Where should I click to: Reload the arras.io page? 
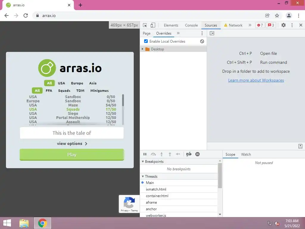click(x=26, y=16)
